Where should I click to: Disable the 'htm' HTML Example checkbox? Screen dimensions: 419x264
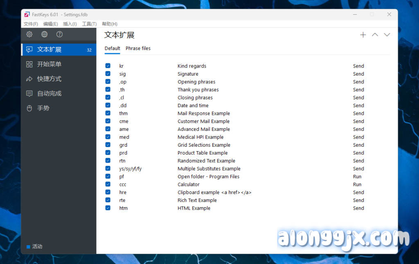click(x=108, y=208)
